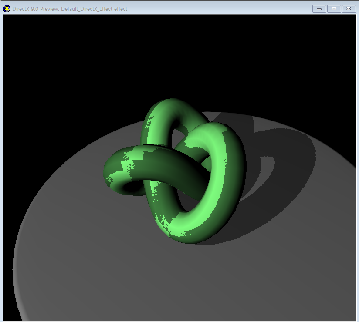
Task: Click the title text Default_DirectX_Effect effect
Action: click(94, 9)
